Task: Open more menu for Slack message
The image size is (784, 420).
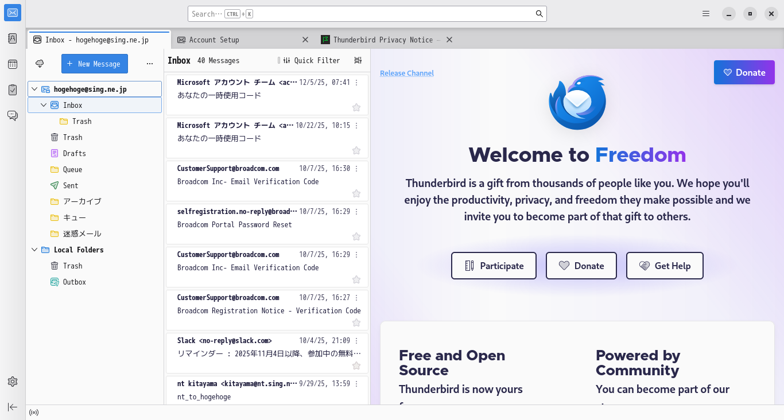Action: pos(356,341)
